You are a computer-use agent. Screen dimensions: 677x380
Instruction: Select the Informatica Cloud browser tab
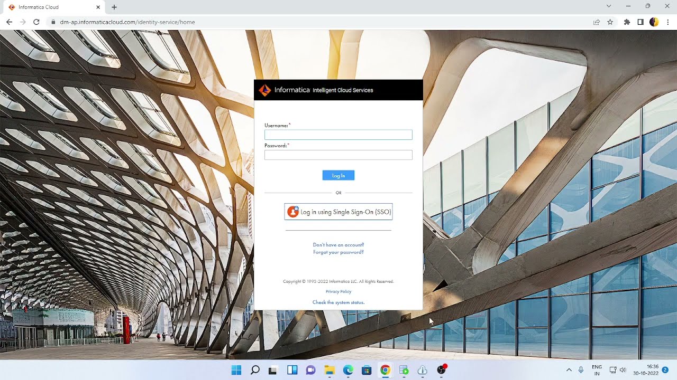click(x=53, y=7)
